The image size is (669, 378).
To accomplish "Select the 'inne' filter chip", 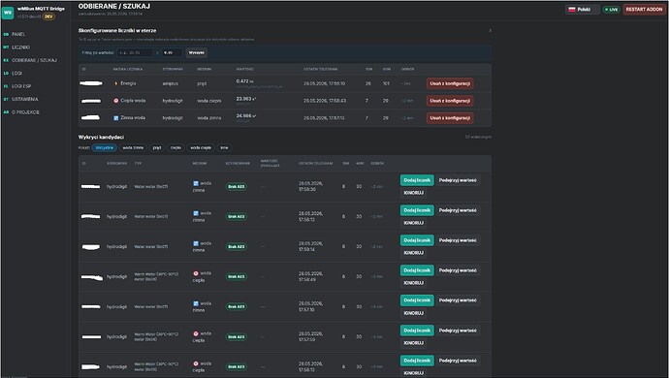I will coord(224,147).
